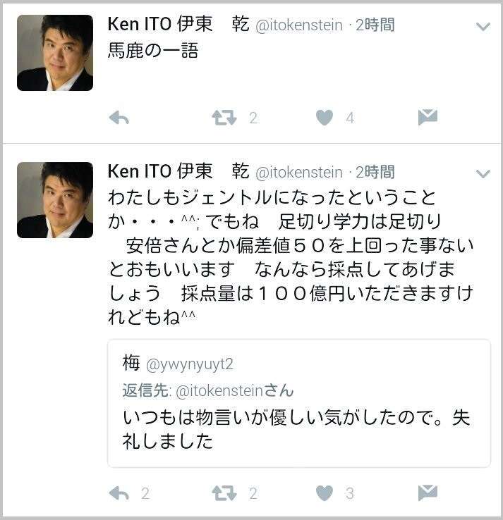Screen dimensions: 503x520
Task: Share second tweet via message envelope icon
Action: click(x=428, y=493)
